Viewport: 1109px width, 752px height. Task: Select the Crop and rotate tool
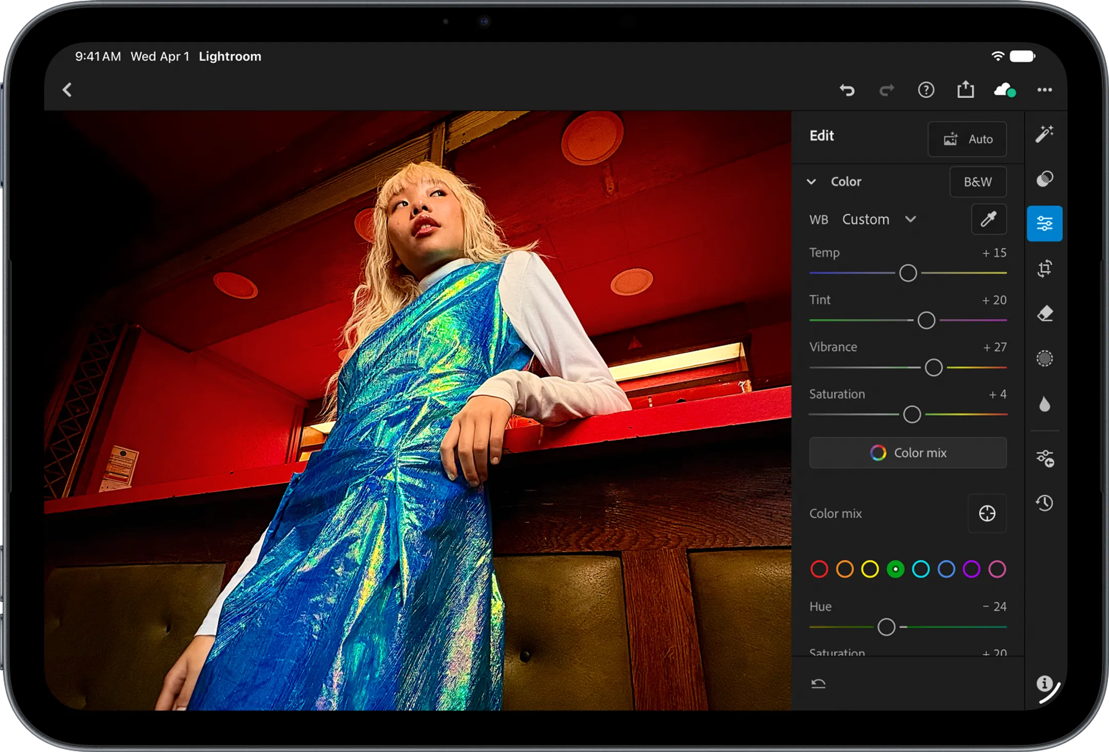1044,268
